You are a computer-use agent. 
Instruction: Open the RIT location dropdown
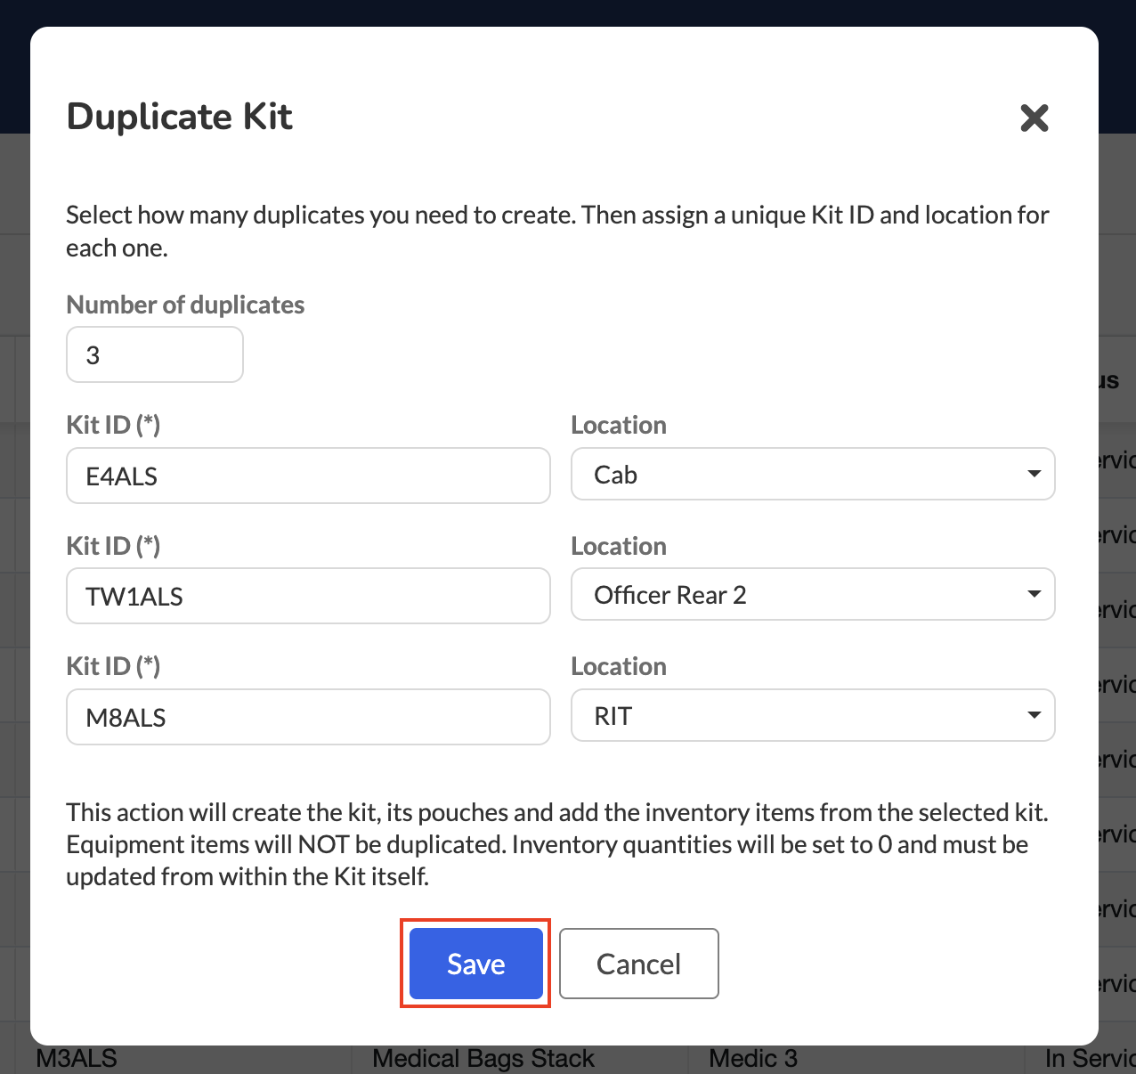pos(813,715)
